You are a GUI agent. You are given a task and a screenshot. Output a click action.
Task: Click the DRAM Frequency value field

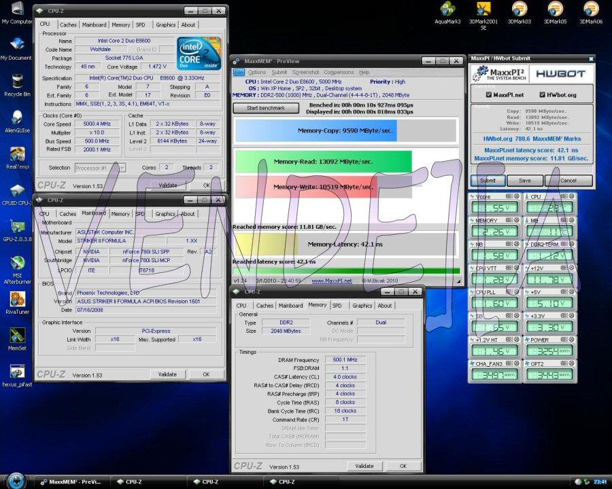(x=345, y=359)
